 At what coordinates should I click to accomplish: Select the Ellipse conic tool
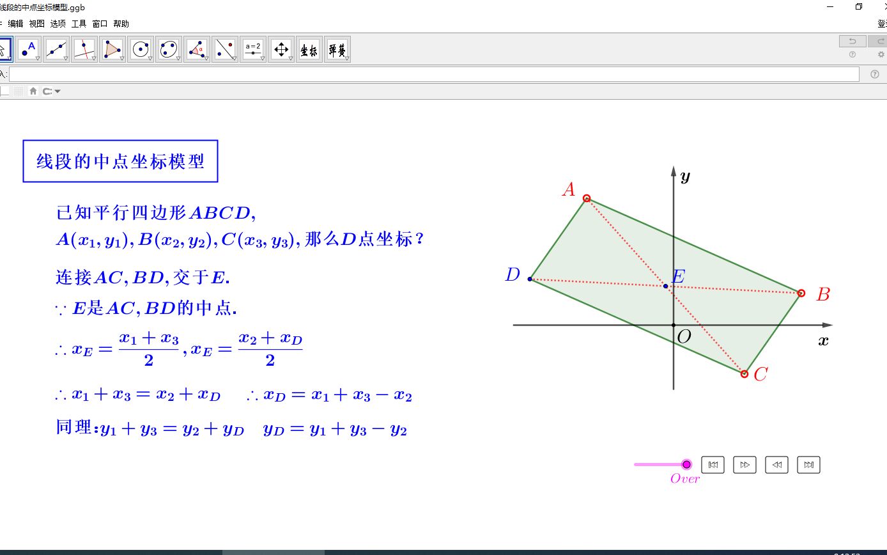click(x=168, y=49)
